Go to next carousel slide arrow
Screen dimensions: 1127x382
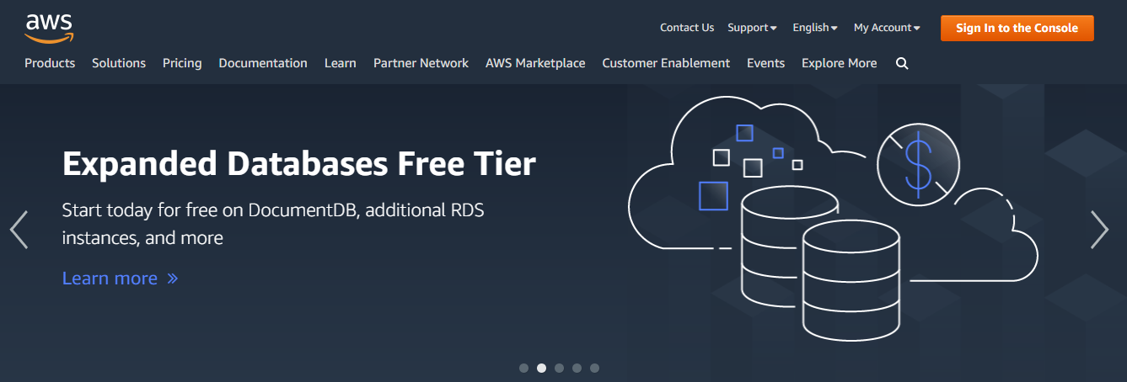1099,229
